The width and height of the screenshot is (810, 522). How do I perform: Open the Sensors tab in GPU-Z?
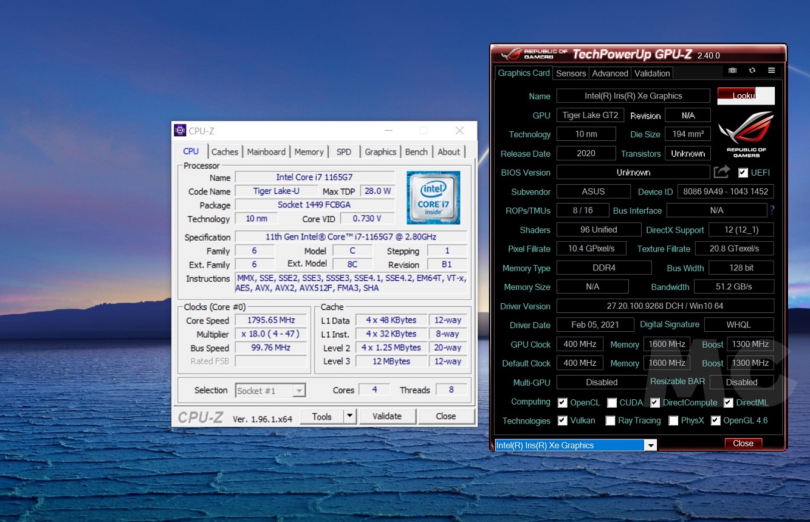pyautogui.click(x=571, y=74)
